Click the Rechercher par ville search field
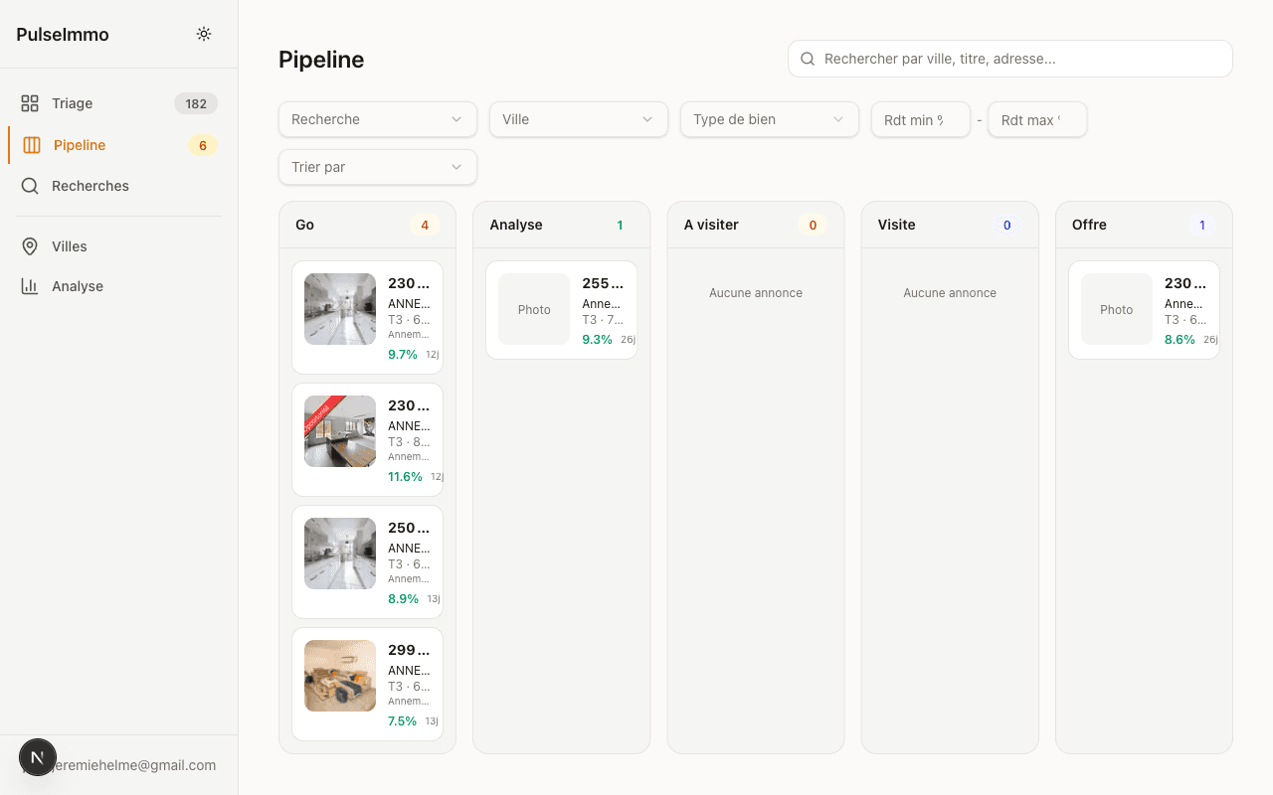This screenshot has width=1273, height=795. [x=1009, y=59]
